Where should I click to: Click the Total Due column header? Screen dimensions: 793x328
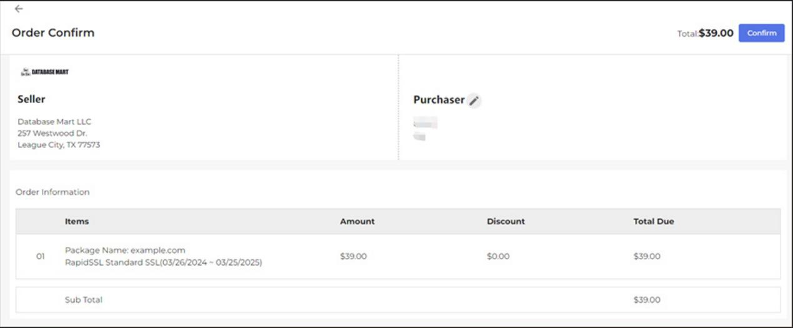[654, 221]
